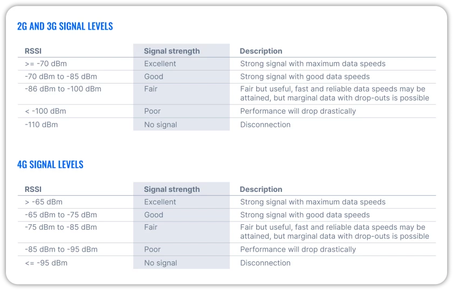453x290 pixels.
Task: Click "Excellent" in the 4G signal table
Action: pos(160,202)
